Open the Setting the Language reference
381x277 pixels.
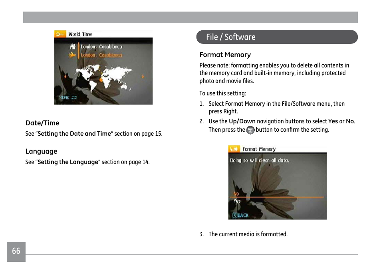pos(68,162)
